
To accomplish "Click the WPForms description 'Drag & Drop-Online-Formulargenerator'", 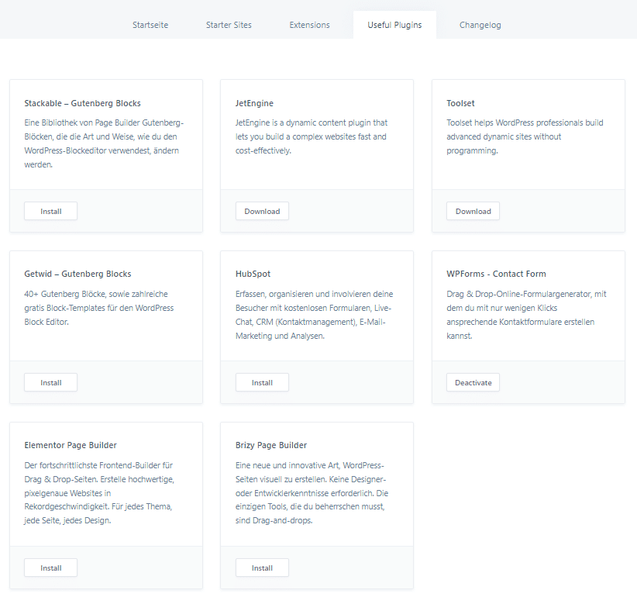I will [526, 315].
